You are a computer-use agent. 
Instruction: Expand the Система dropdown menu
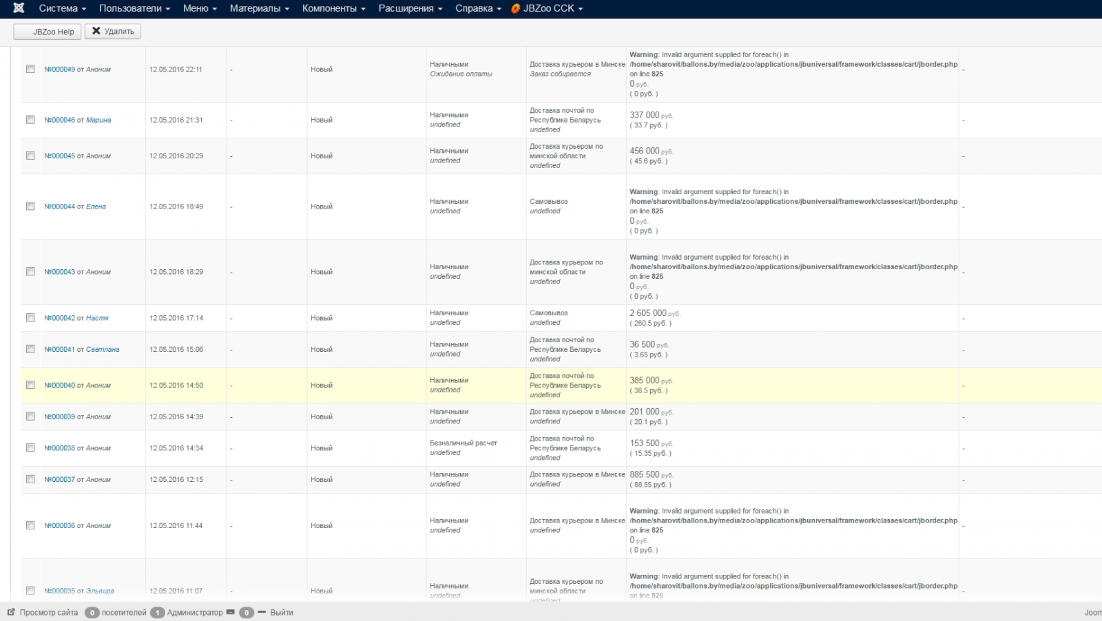[62, 8]
